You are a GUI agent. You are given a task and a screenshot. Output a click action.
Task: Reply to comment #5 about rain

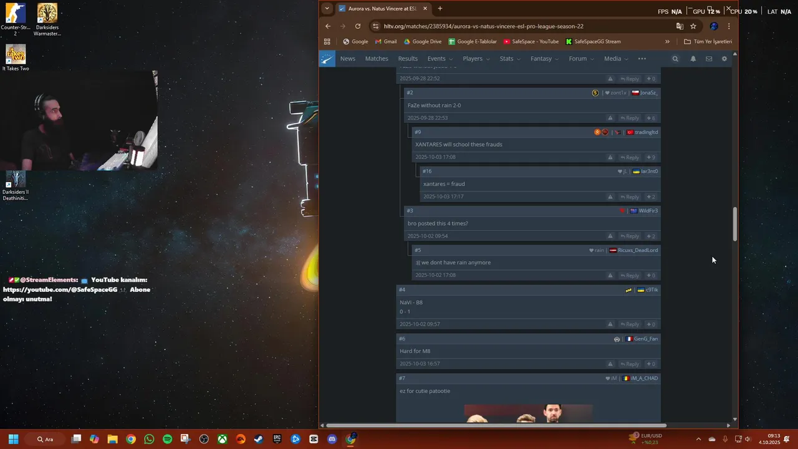630,276
